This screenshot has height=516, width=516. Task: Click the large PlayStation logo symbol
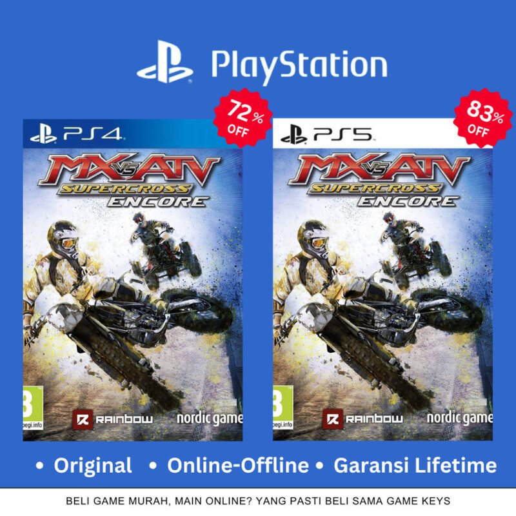[165, 61]
